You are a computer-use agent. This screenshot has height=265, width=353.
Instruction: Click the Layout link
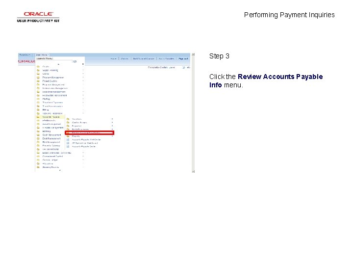(x=172, y=67)
